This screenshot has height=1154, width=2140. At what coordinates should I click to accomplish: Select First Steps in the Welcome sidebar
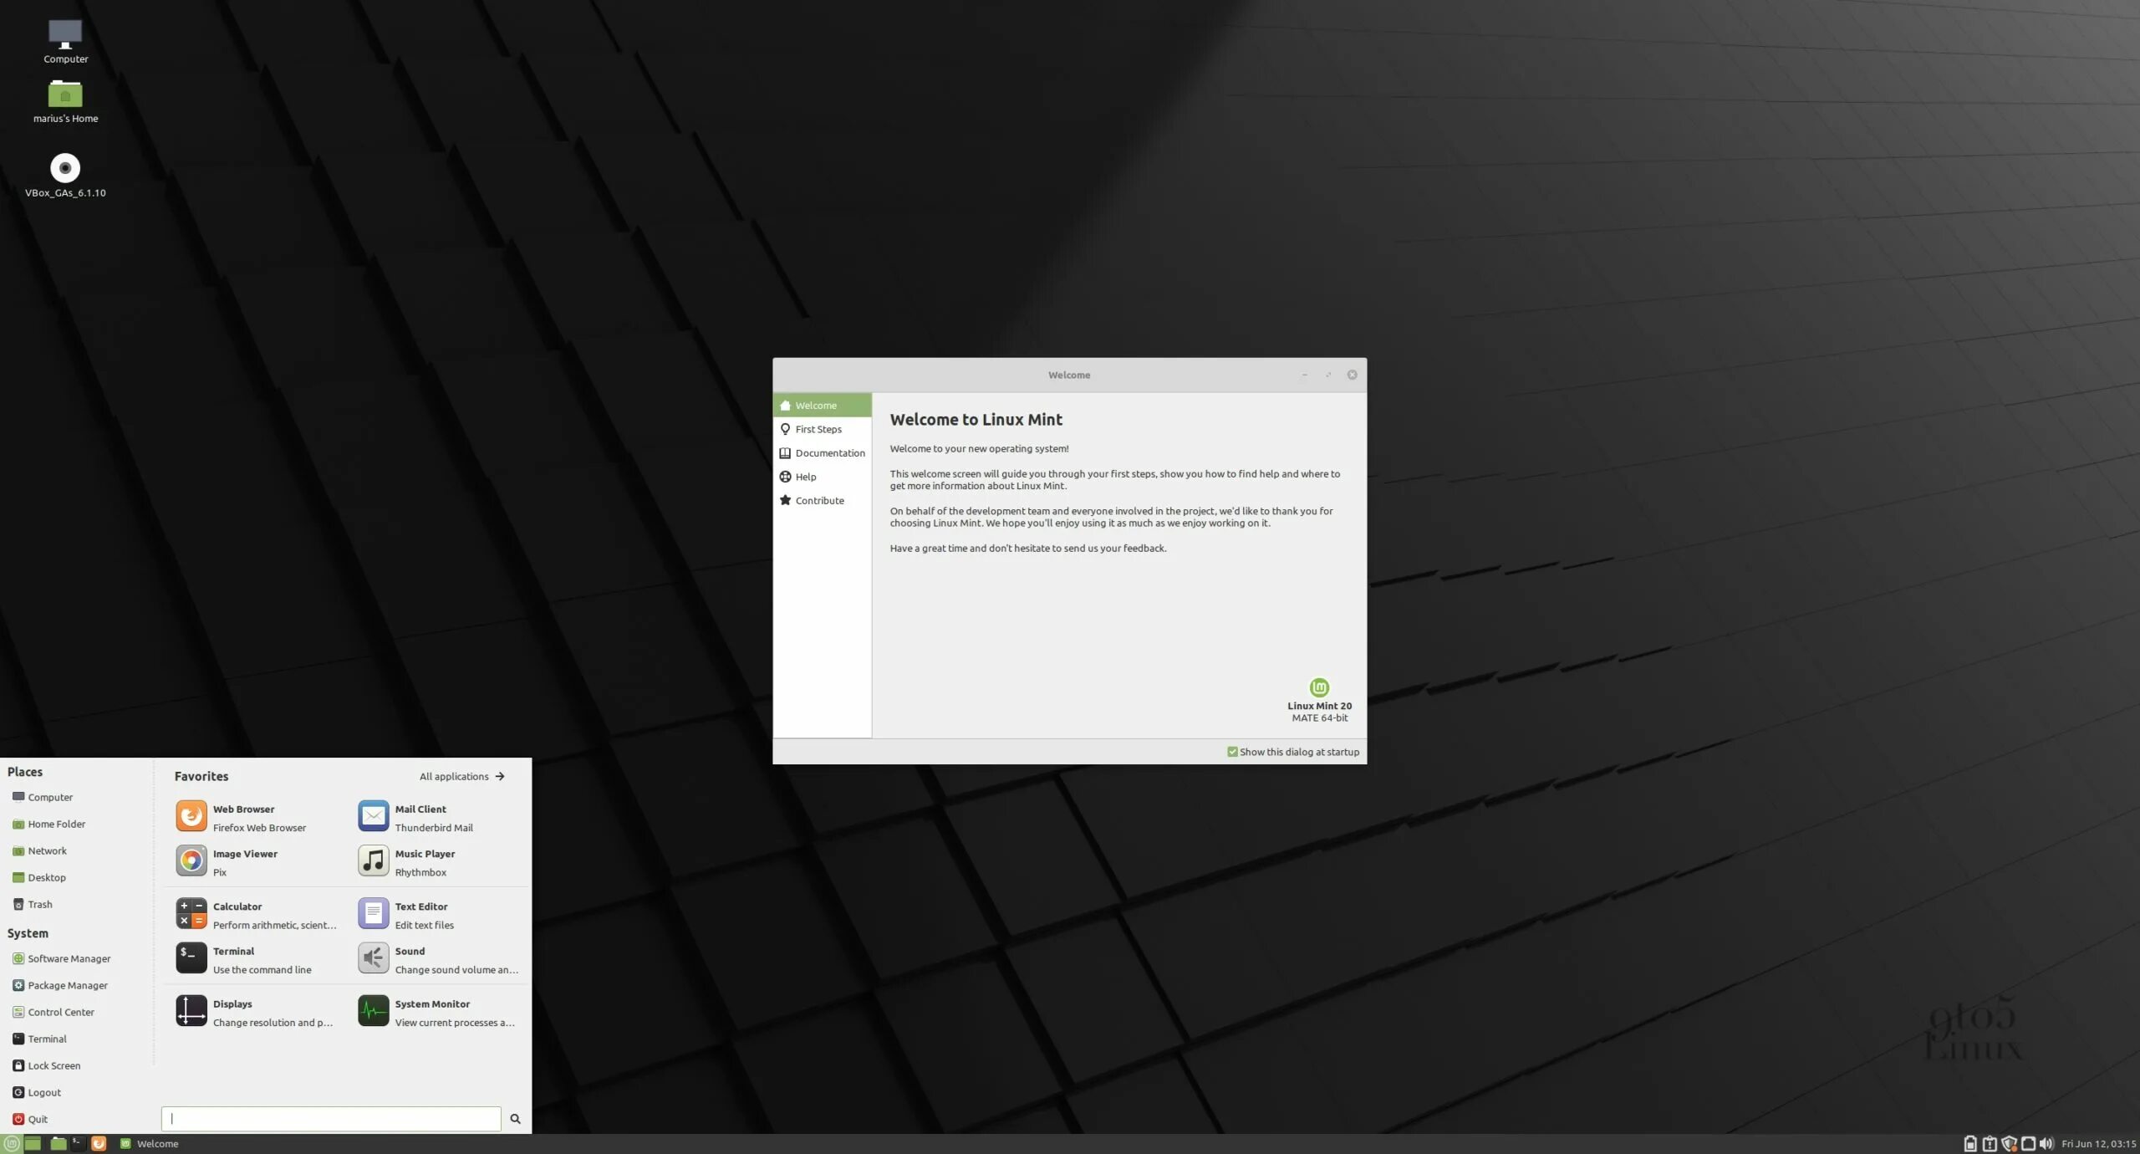point(818,429)
